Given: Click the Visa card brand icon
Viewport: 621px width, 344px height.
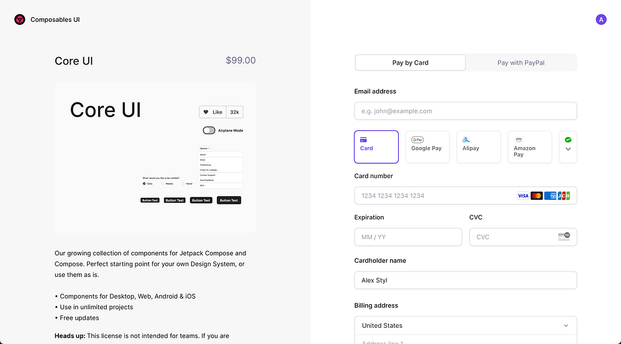Looking at the screenshot, I should [523, 196].
